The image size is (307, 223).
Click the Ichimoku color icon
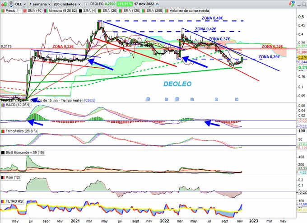click(46, 11)
